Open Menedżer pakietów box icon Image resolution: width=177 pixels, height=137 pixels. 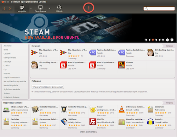click(122, 122)
